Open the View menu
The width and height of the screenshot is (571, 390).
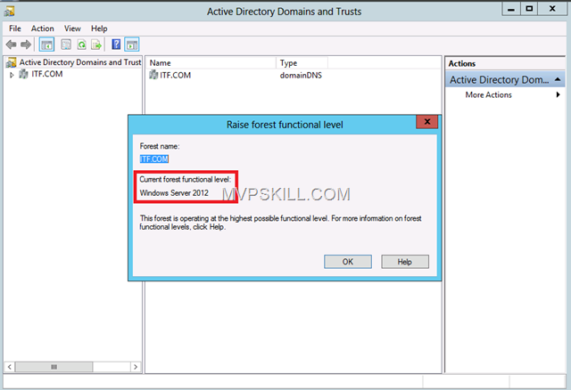pyautogui.click(x=72, y=28)
